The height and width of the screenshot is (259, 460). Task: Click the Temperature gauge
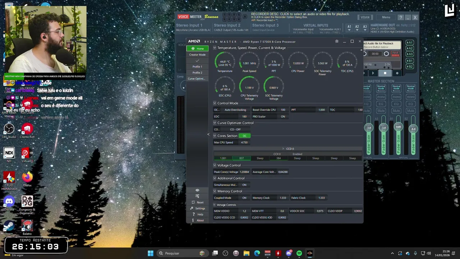coord(225,63)
